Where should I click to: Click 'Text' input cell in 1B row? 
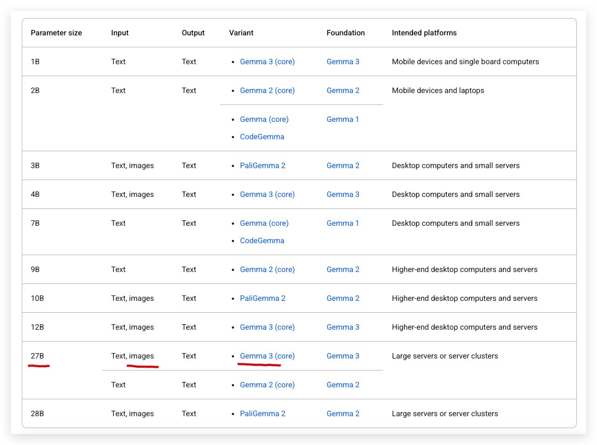119,61
